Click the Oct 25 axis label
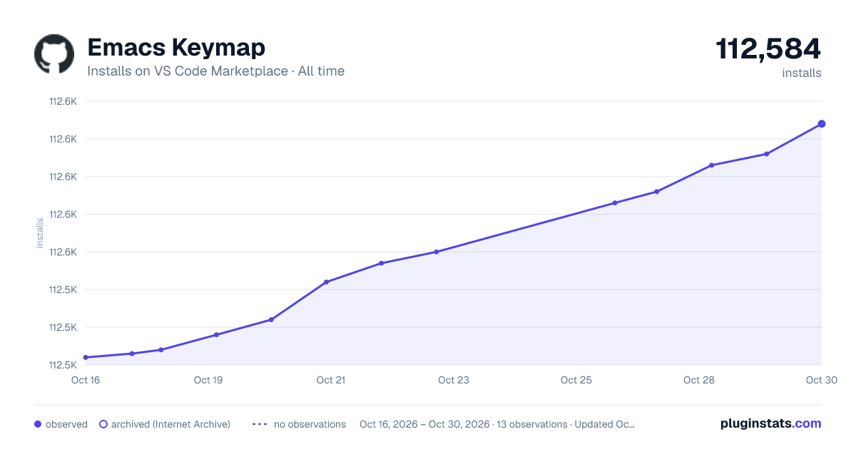The height and width of the screenshot is (449, 856). pos(576,380)
